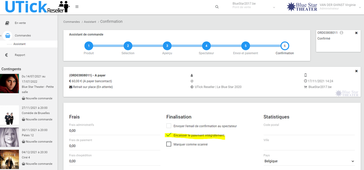Click info icon next to ORD03808011
The image size is (364, 170).
[x=341, y=33]
